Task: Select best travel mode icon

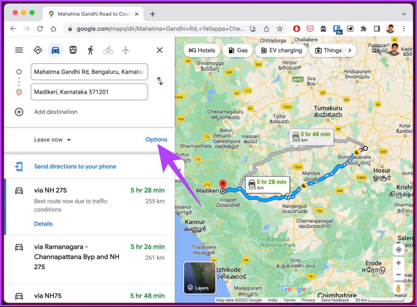Action: coord(38,50)
